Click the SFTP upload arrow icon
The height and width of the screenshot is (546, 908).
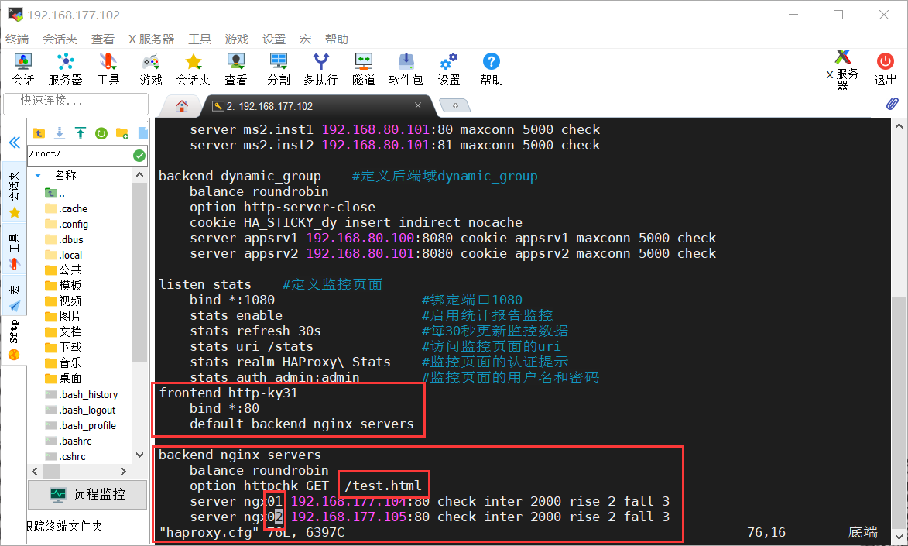pyautogui.click(x=81, y=133)
